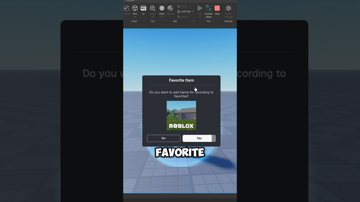The height and width of the screenshot is (202, 360).
Task: Expand the Play options dropdown arrow
Action: 200,17
